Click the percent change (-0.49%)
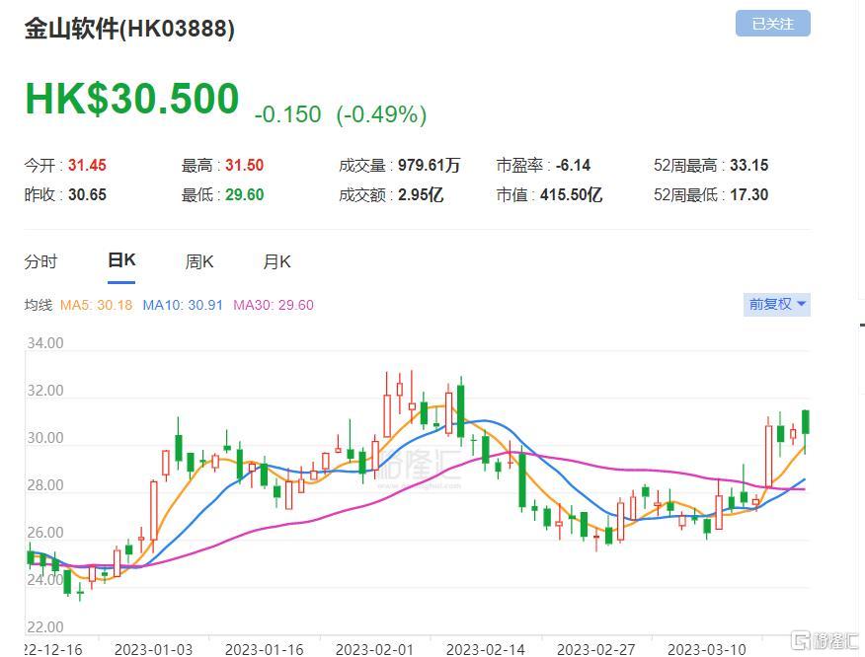 click(x=382, y=114)
